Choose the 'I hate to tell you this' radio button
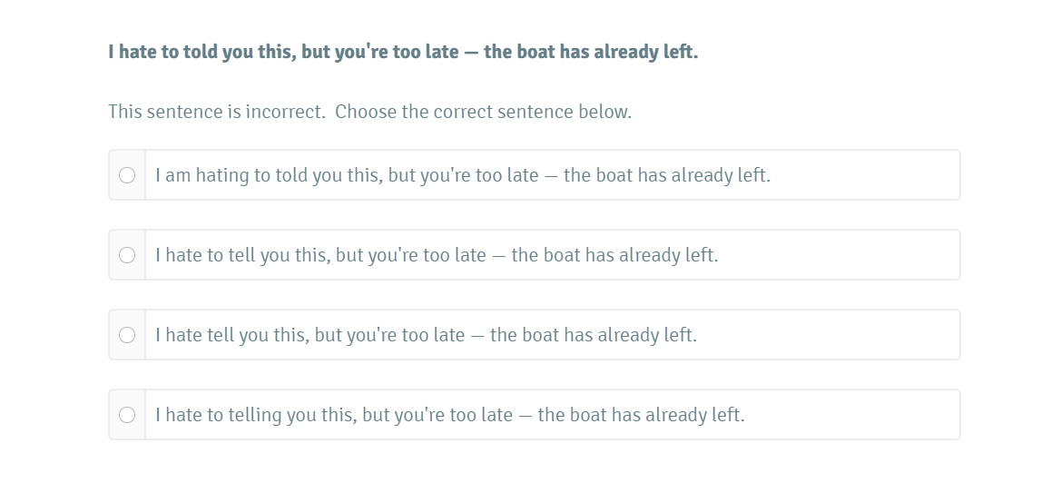 (127, 255)
